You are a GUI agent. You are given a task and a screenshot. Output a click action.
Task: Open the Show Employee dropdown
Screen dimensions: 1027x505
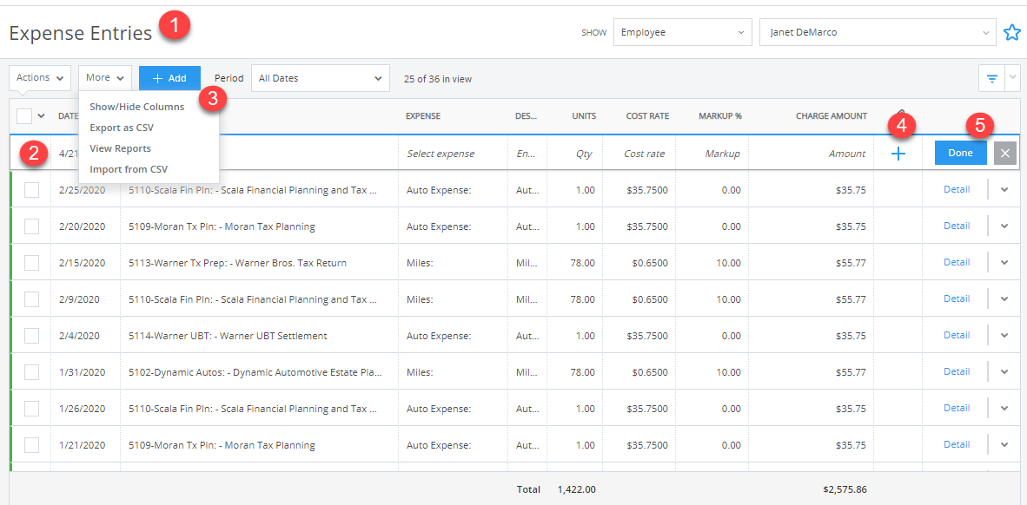coord(682,32)
